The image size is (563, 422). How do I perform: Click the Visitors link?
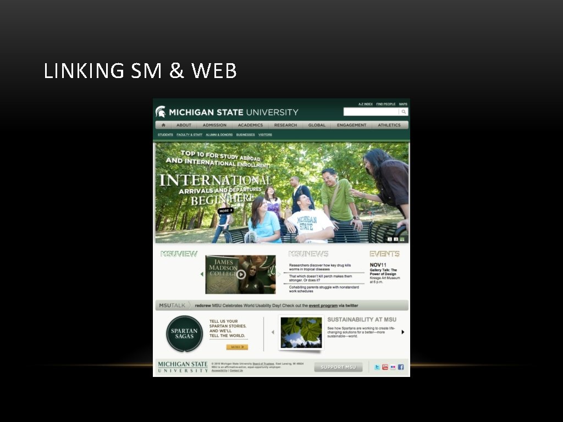coord(265,135)
